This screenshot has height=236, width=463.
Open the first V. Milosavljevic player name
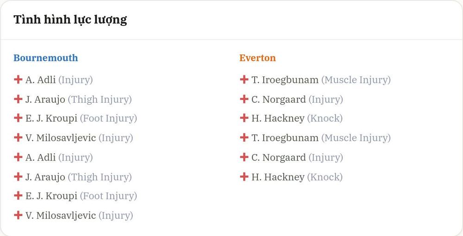click(61, 138)
